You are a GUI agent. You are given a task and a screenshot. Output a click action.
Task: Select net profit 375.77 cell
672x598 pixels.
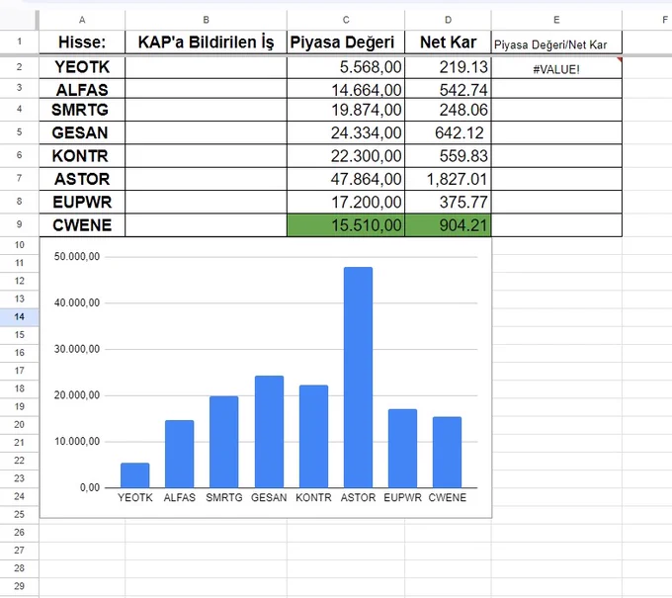pyautogui.click(x=448, y=202)
